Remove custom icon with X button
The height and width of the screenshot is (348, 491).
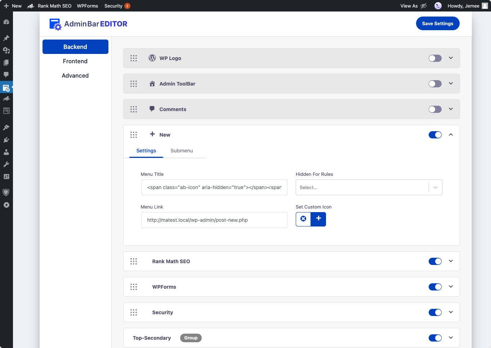(x=303, y=219)
